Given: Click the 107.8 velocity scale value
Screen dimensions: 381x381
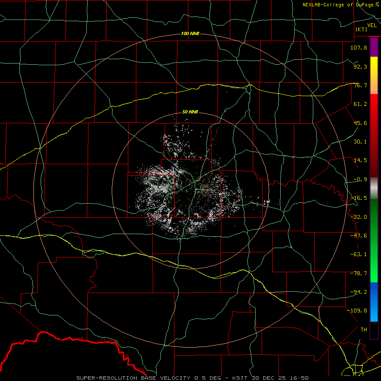Looking at the screenshot, I should tap(359, 47).
